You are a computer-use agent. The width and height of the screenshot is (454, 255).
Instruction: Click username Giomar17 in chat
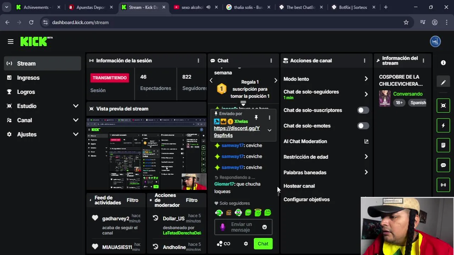tap(224, 184)
